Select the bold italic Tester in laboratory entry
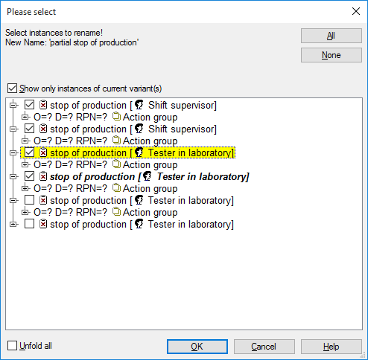This screenshot has width=368, height=360. pyautogui.click(x=150, y=176)
